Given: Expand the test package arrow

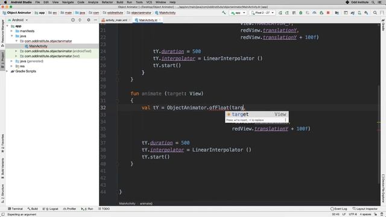Looking at the screenshot, I should click(16, 56).
